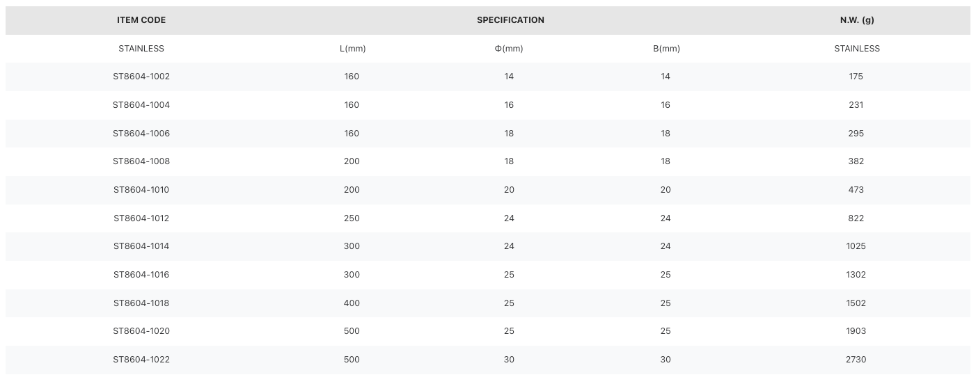Image resolution: width=976 pixels, height=384 pixels.
Task: Select item code ST8604-1002
Action: tap(141, 77)
